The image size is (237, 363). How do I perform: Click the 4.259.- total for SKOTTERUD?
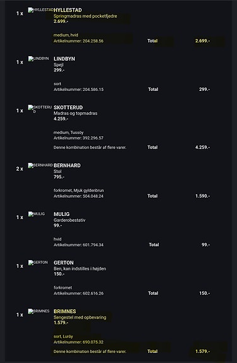pos(202,147)
